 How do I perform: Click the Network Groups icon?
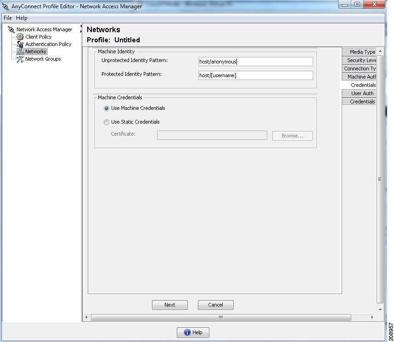20,59
